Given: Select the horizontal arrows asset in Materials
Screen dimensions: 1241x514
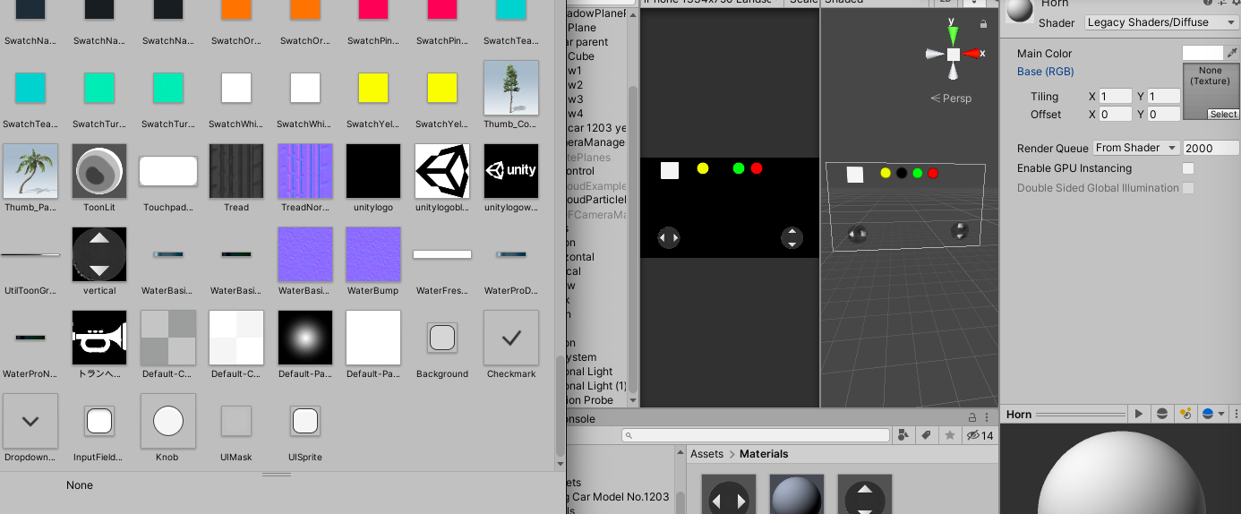Looking at the screenshot, I should (x=729, y=494).
